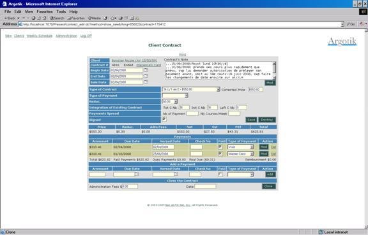Click the Go button next to address bar
Image resolution: width=368 pixels, height=235 pixels.
pos(351,24)
